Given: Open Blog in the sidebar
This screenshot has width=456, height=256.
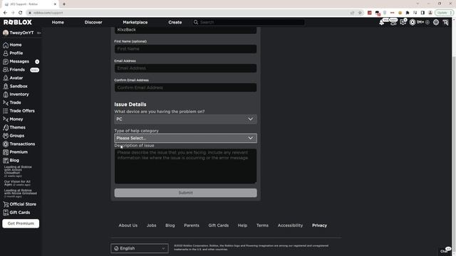Looking at the screenshot, I should [11, 161].
